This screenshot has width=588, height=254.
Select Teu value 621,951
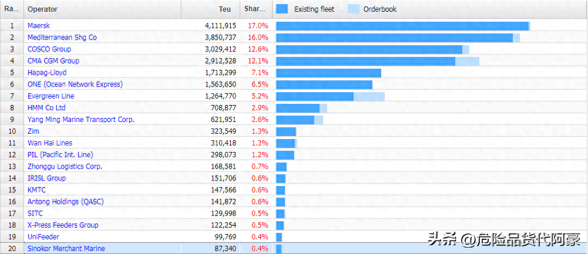[x=224, y=120]
